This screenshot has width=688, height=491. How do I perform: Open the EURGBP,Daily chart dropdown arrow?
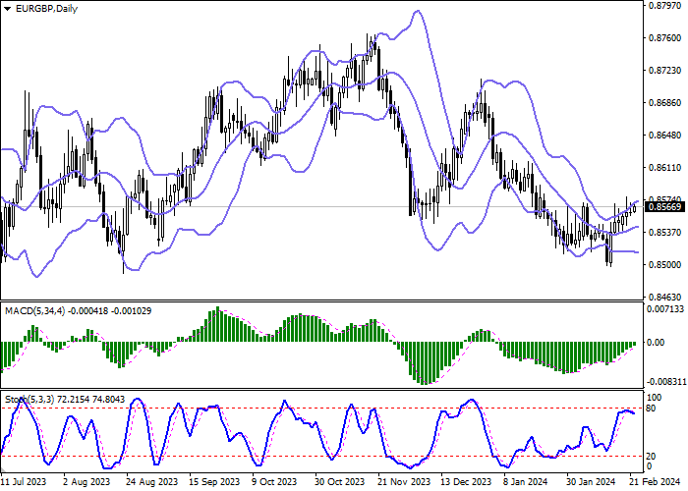tap(7, 9)
